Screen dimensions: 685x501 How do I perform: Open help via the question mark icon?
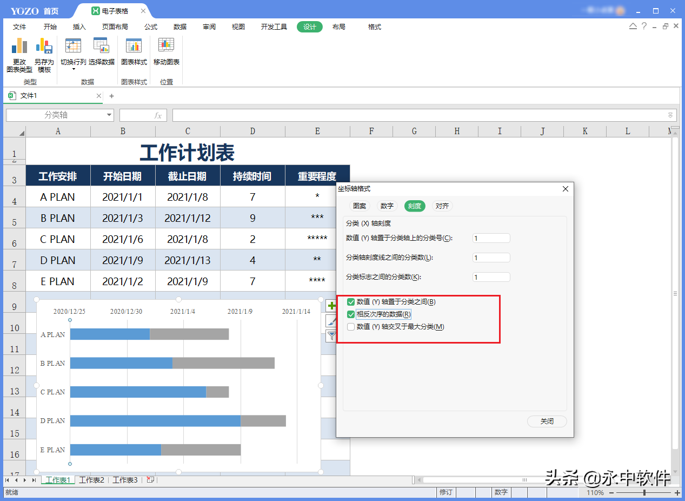pos(644,26)
